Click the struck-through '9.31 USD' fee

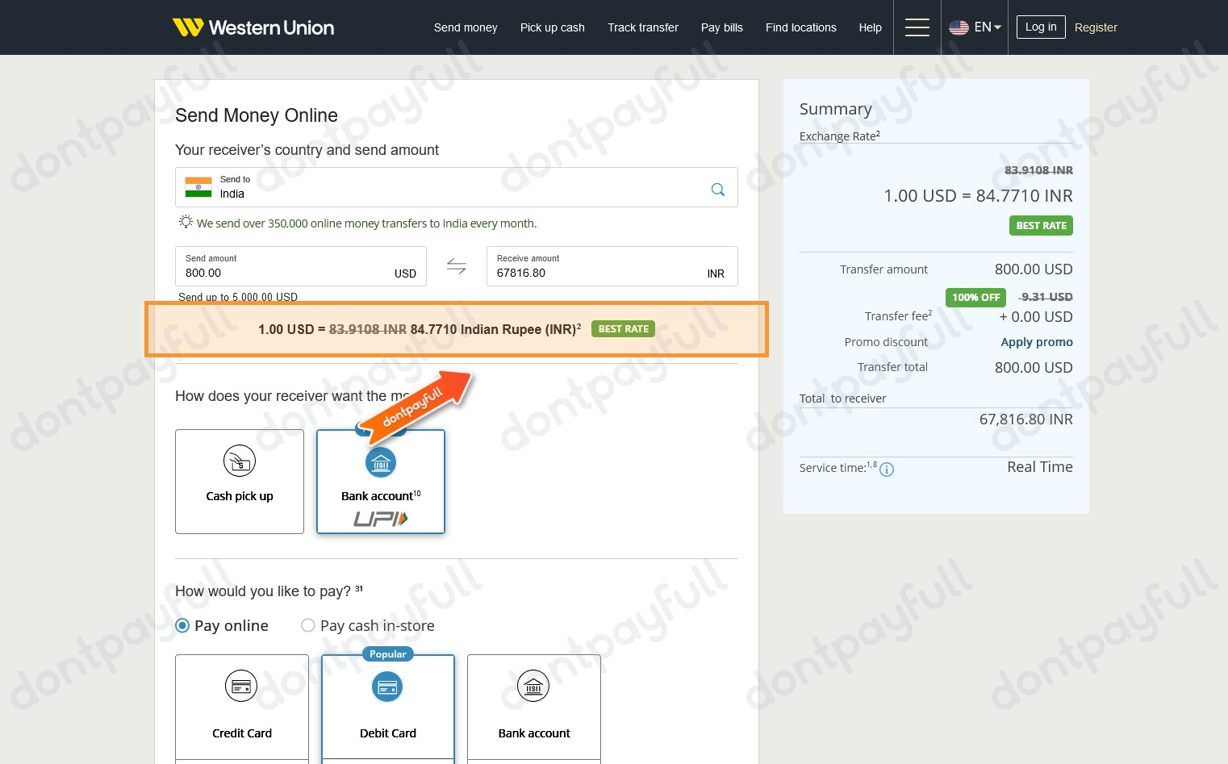click(x=1046, y=297)
